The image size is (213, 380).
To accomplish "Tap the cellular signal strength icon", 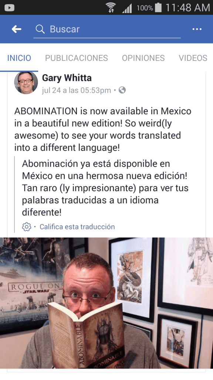I will point(127,9).
